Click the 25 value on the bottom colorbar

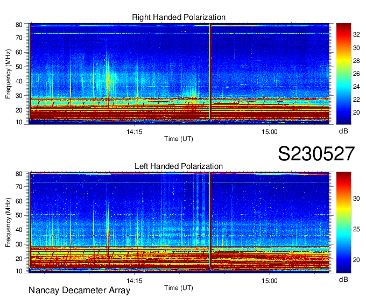tap(356, 229)
